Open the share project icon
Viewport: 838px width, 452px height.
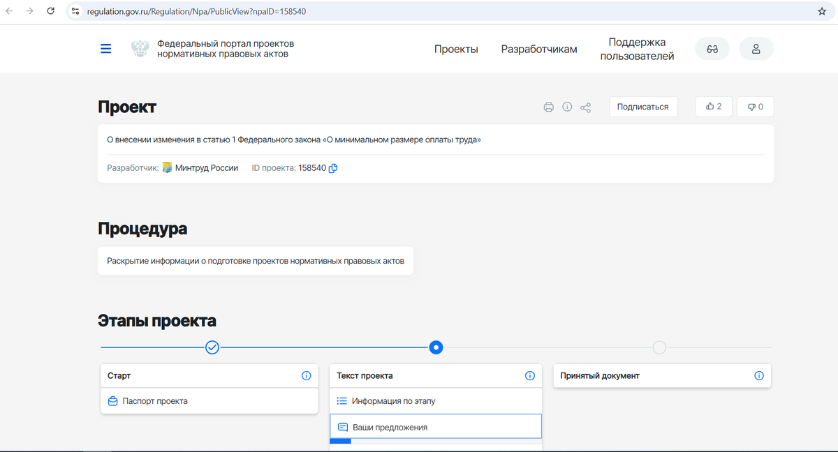coord(585,107)
